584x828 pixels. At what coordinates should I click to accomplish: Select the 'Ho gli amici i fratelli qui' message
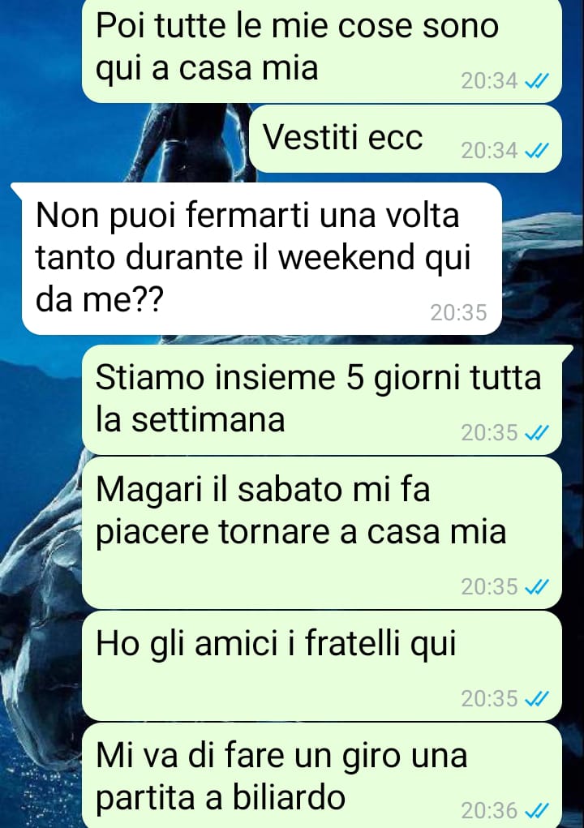[321, 666]
